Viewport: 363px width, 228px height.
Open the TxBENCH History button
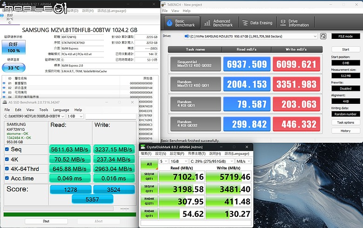coord(346,131)
